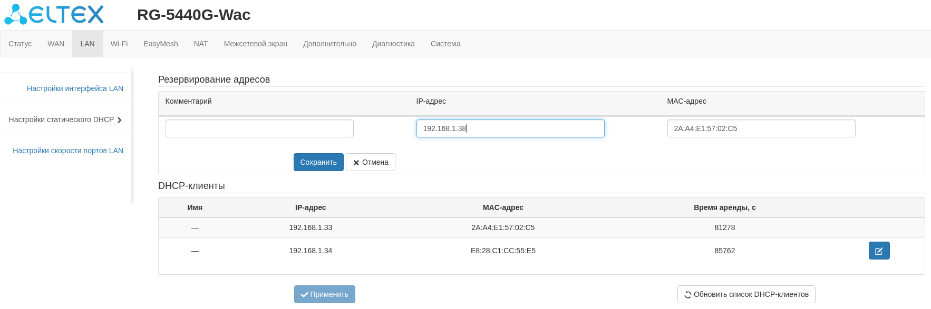Open Настройки интерфейса LAN link
Viewport: 931px width, 309px height.
tap(75, 88)
